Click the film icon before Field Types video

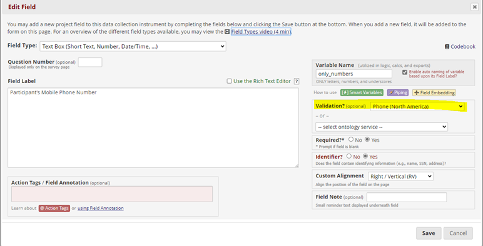point(227,32)
